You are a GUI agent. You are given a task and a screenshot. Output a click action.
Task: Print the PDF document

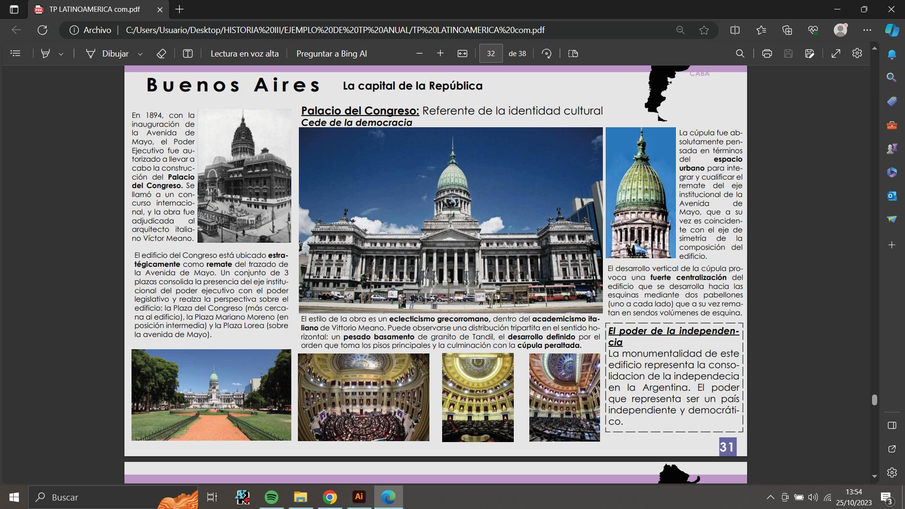click(x=767, y=54)
